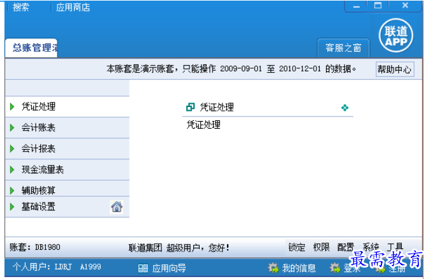Open 系统 in the bottom toolbar

tap(371, 247)
